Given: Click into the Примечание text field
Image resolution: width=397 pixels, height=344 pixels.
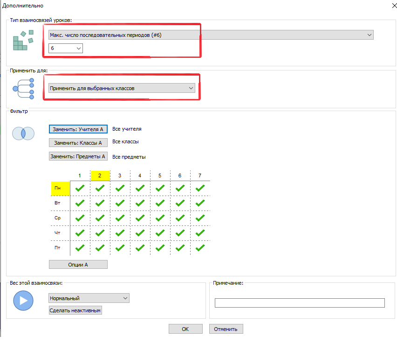Looking at the screenshot, I should coord(299,303).
